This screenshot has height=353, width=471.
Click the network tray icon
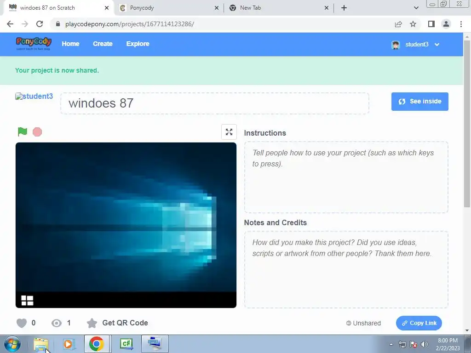pos(402,344)
